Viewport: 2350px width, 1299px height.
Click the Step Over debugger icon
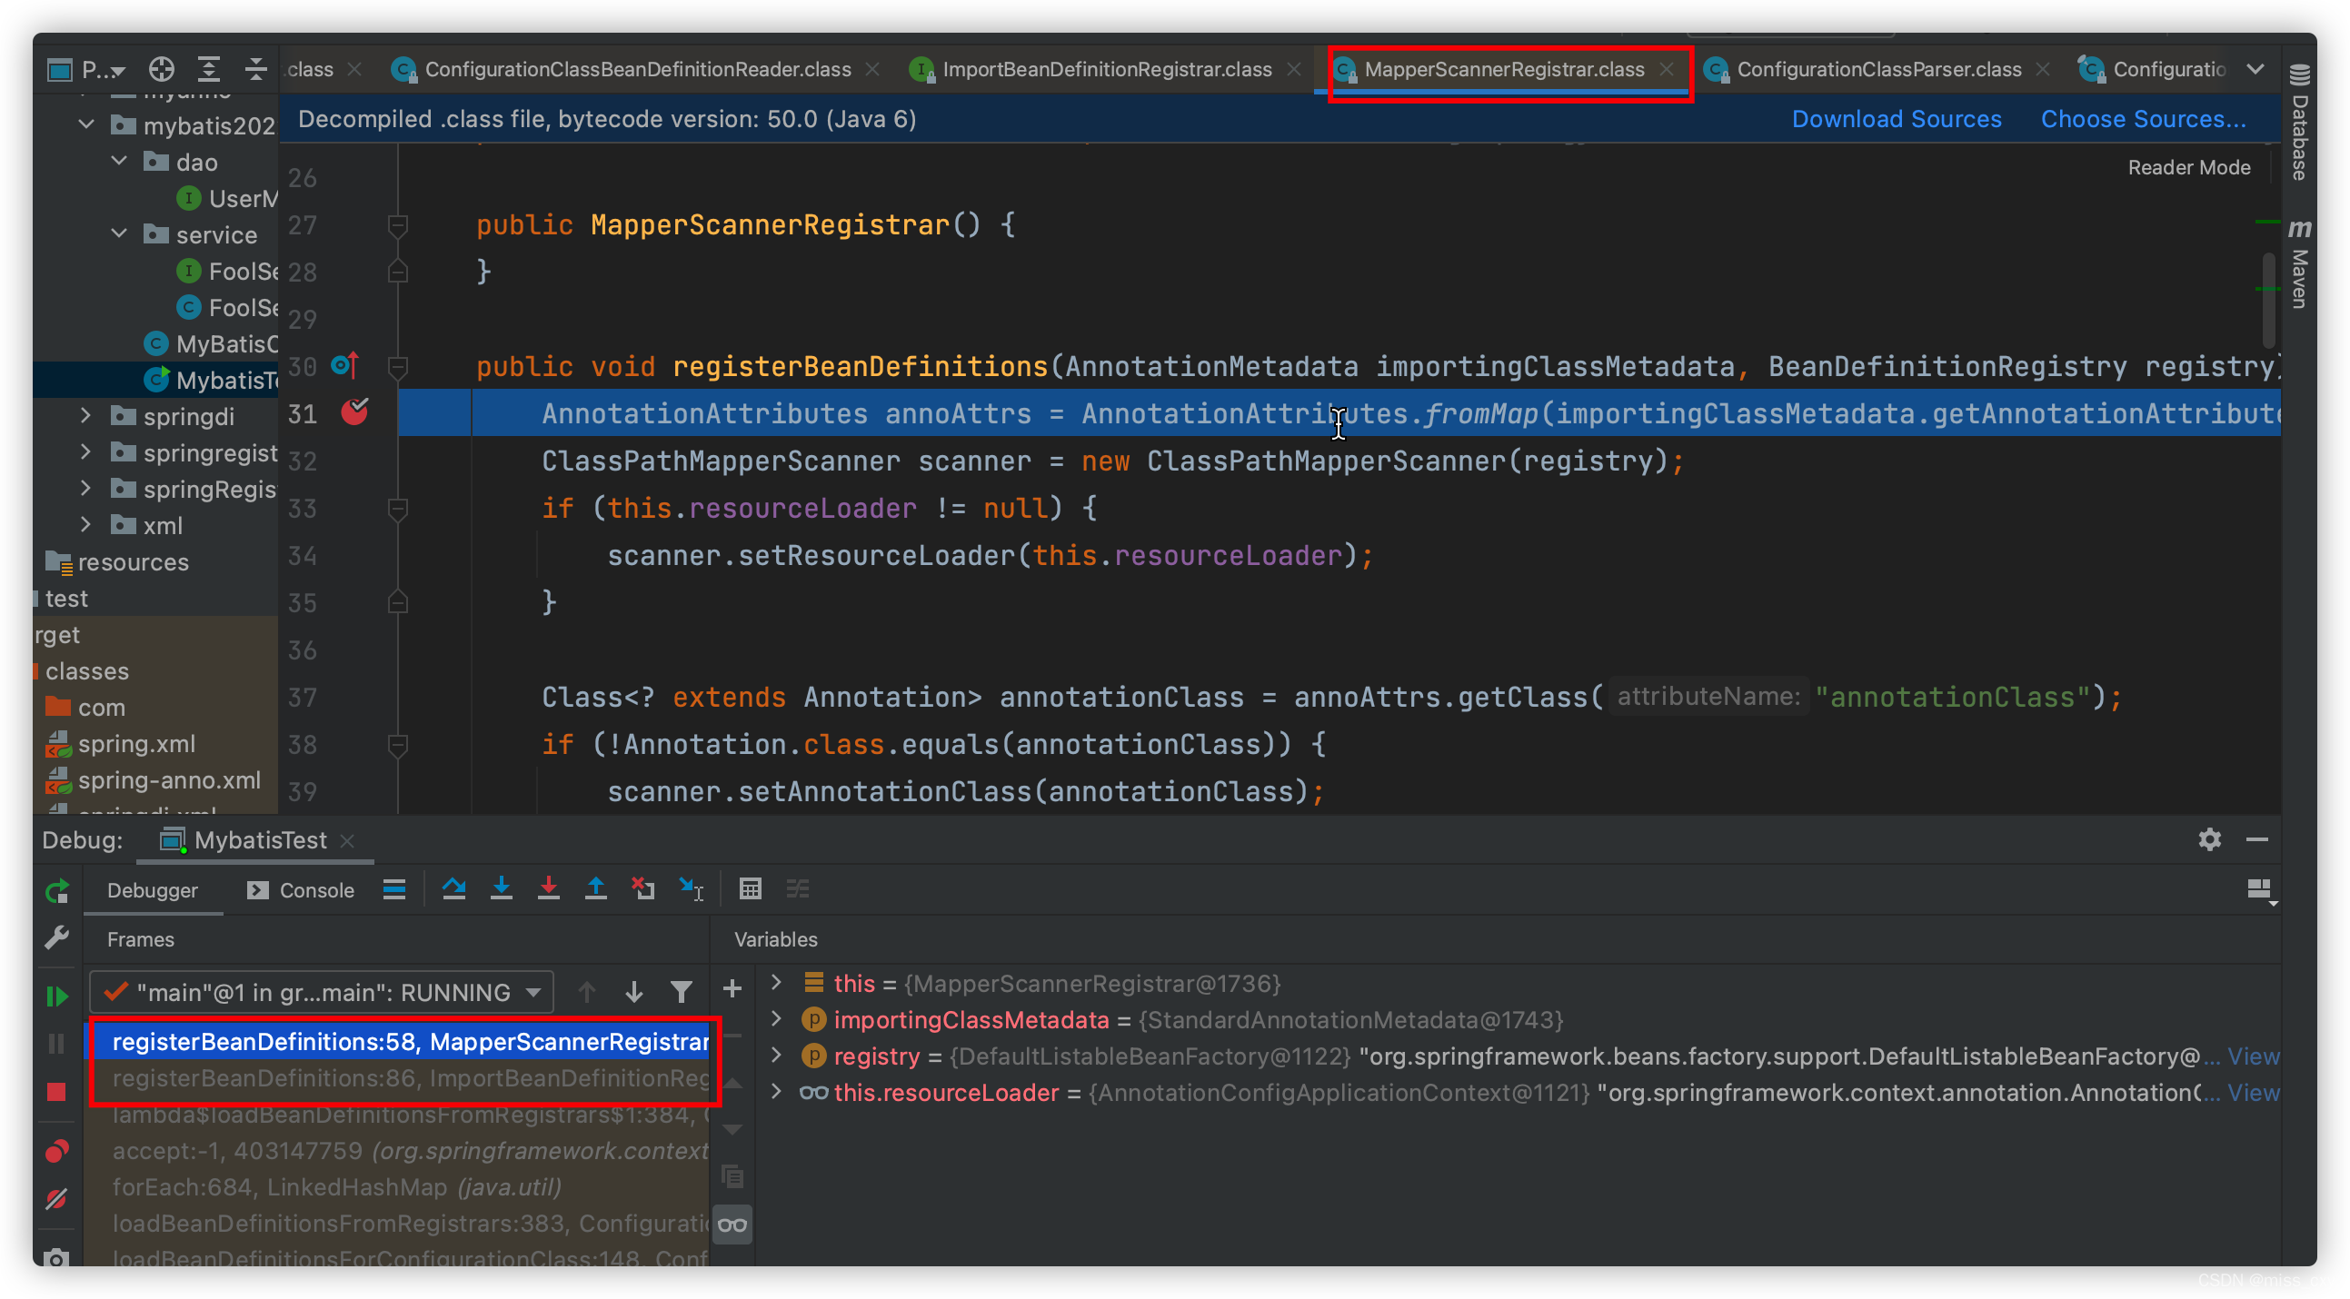(x=453, y=888)
